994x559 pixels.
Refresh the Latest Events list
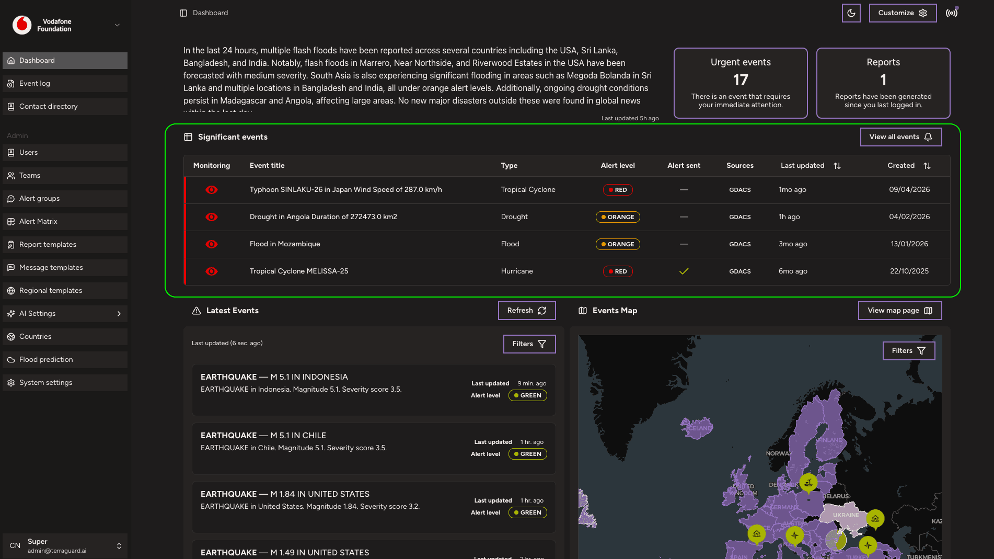pos(527,311)
